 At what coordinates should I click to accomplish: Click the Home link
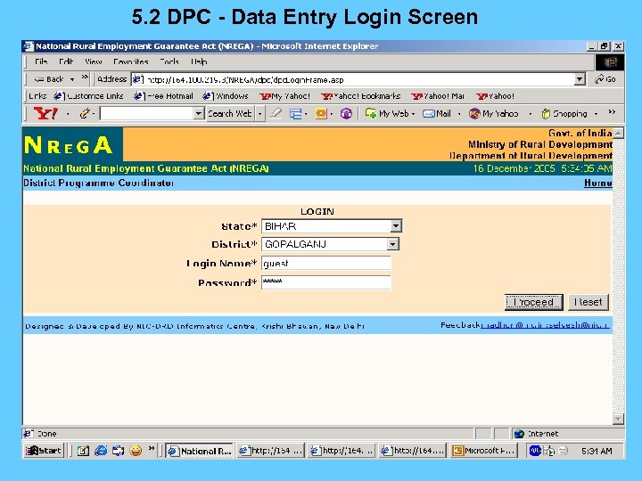597,183
